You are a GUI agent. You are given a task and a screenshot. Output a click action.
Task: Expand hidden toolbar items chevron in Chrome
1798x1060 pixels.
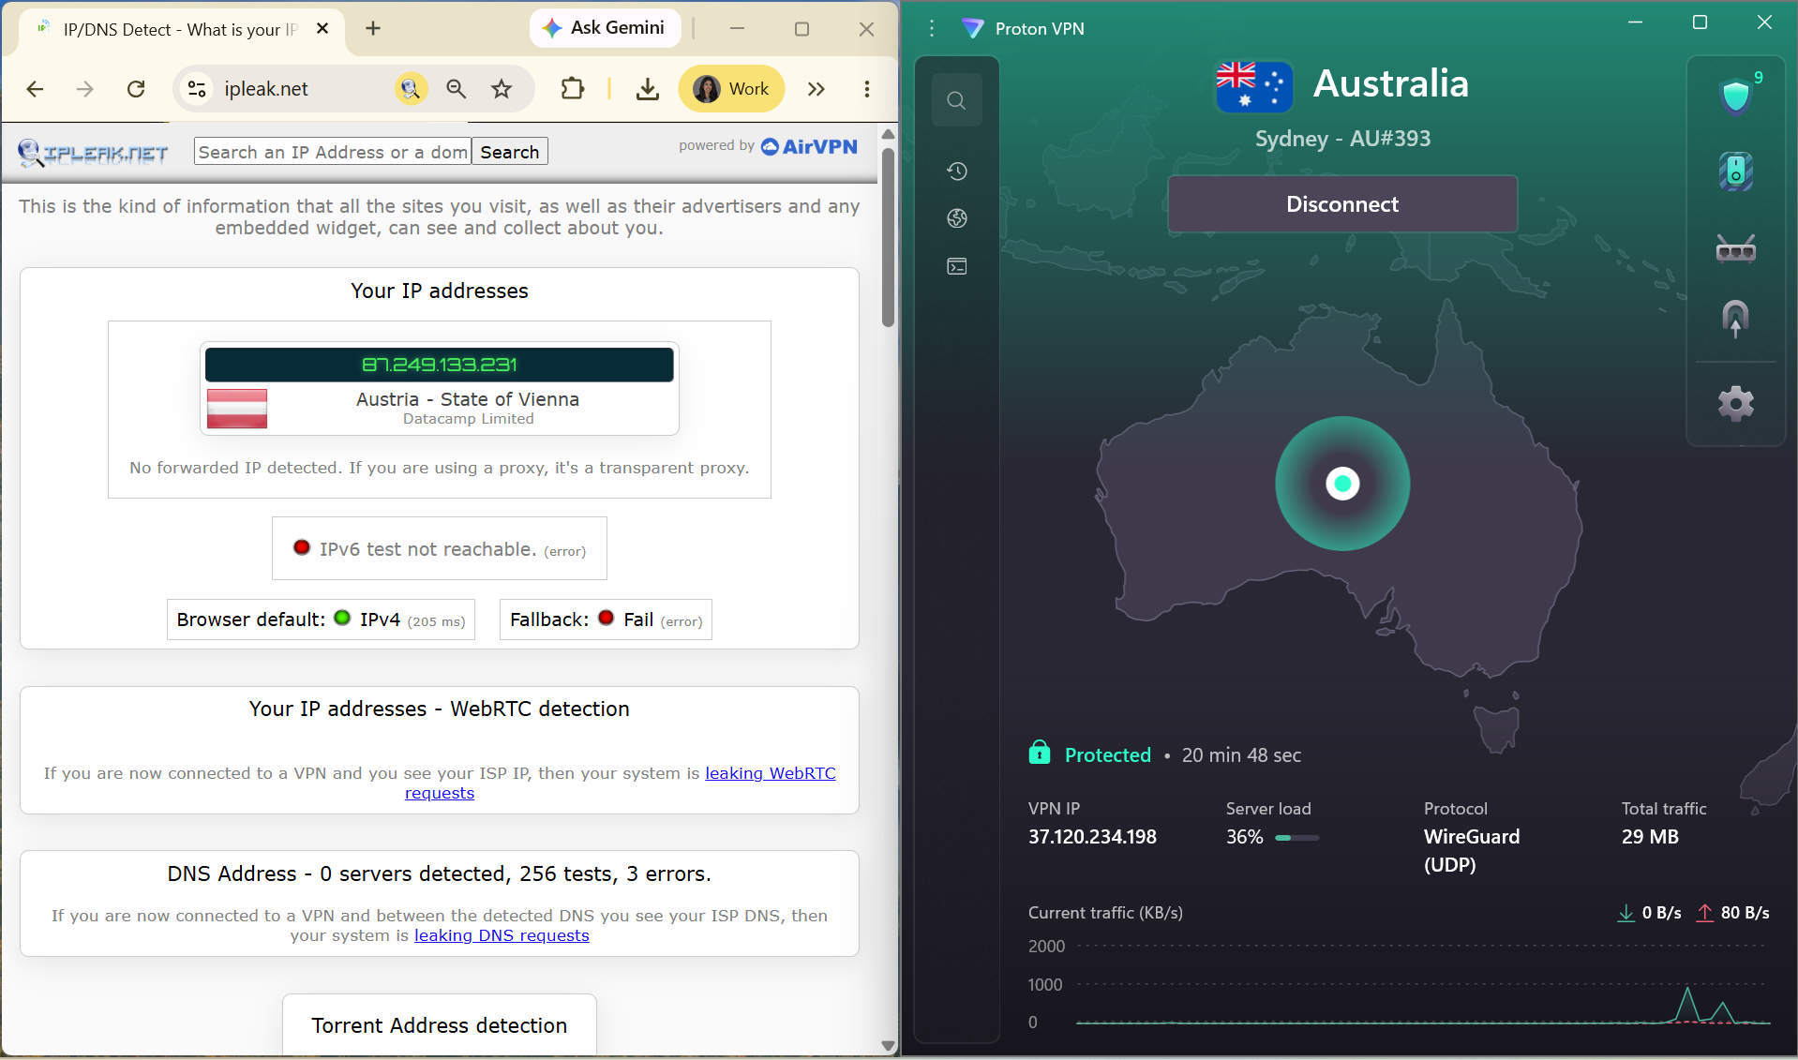click(817, 89)
